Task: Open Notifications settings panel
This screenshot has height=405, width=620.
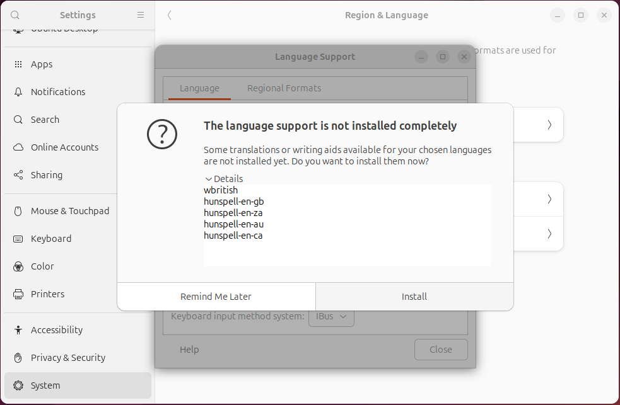Action: tap(78, 92)
